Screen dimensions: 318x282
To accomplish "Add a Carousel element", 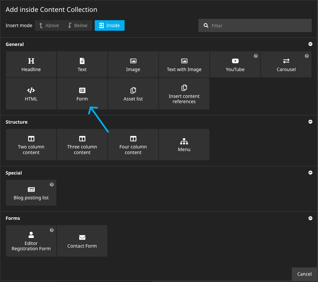I will [x=286, y=64].
